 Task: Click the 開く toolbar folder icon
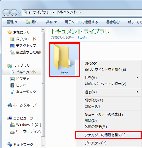(x=28, y=22)
